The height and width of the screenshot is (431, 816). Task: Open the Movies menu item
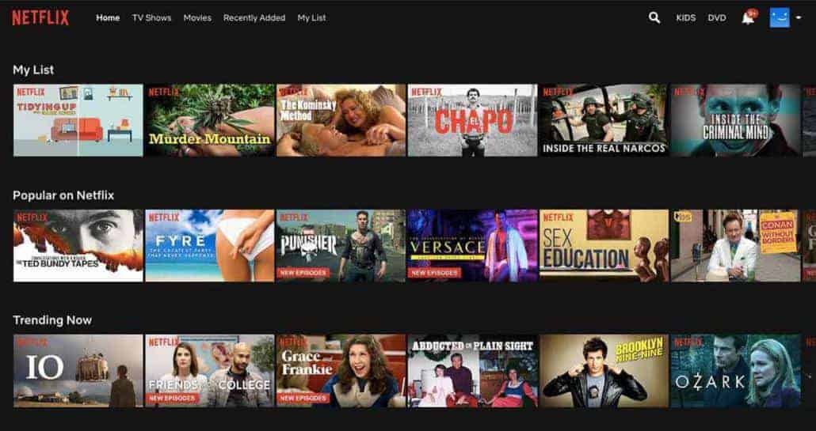pos(197,17)
